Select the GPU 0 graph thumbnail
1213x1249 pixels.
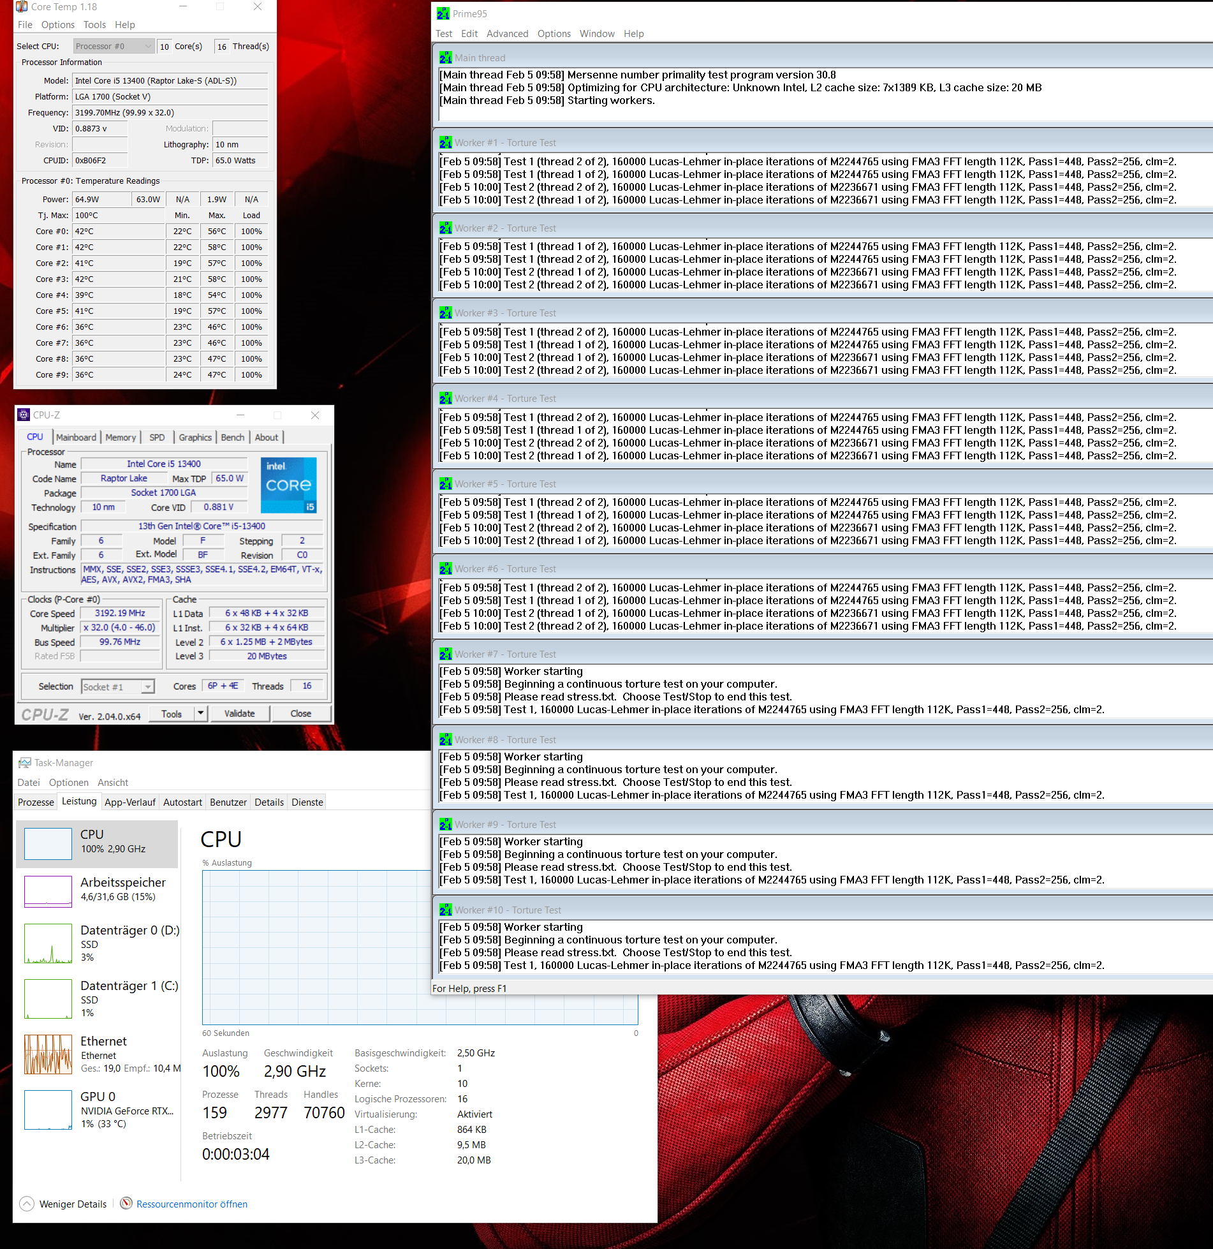click(48, 1109)
